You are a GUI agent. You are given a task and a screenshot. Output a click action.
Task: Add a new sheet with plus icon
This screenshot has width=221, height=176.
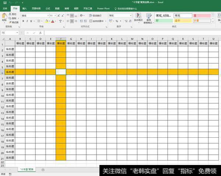coord(43,169)
